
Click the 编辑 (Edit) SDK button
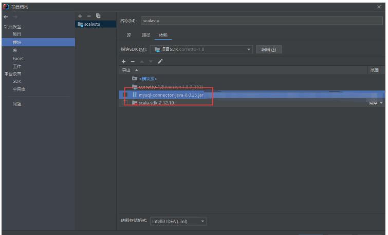pyautogui.click(x=269, y=49)
